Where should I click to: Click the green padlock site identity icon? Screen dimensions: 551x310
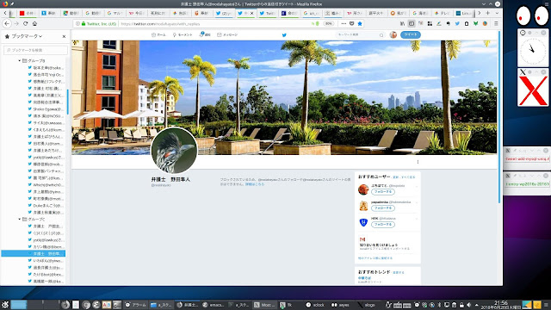click(x=84, y=23)
